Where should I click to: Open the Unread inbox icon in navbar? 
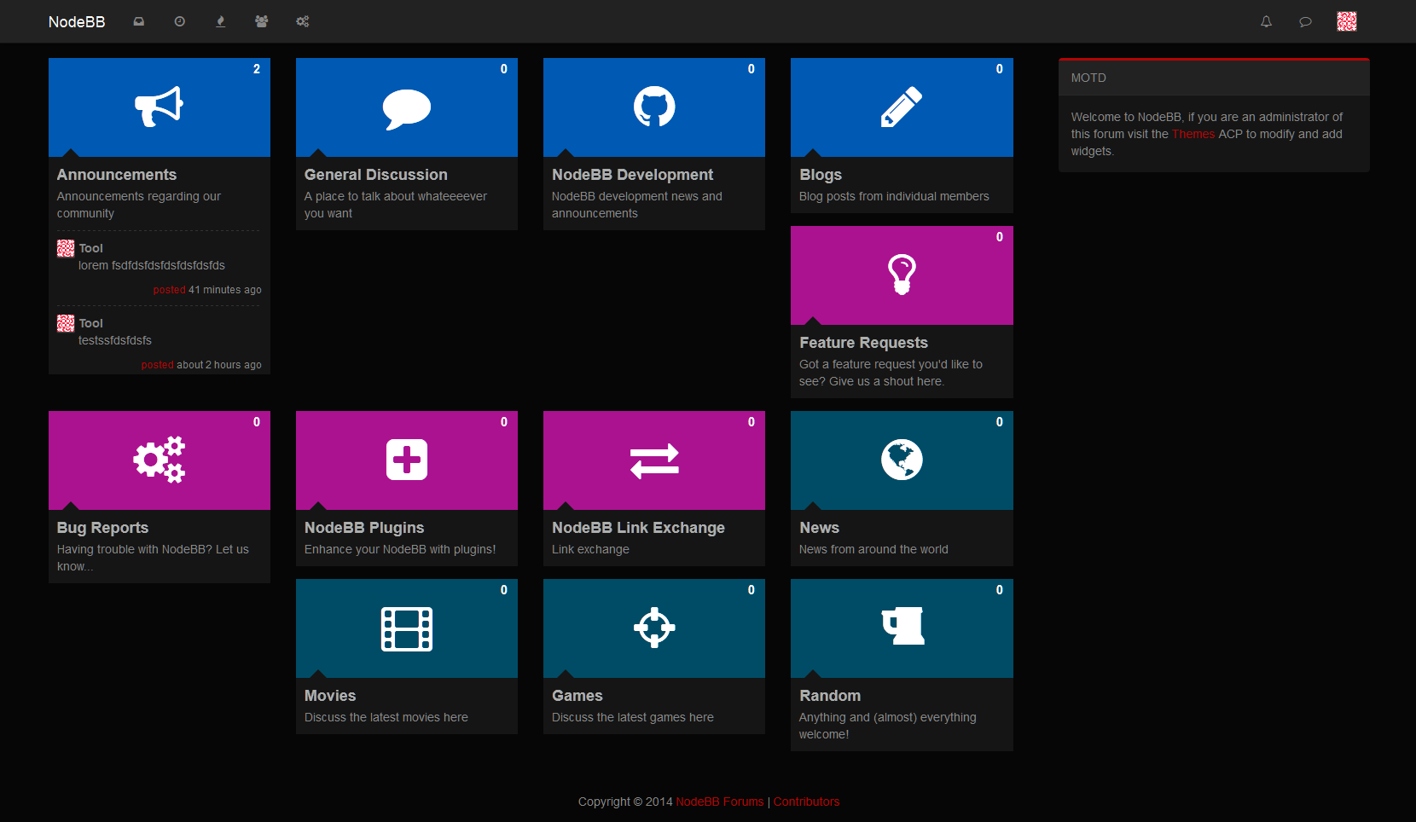click(139, 21)
